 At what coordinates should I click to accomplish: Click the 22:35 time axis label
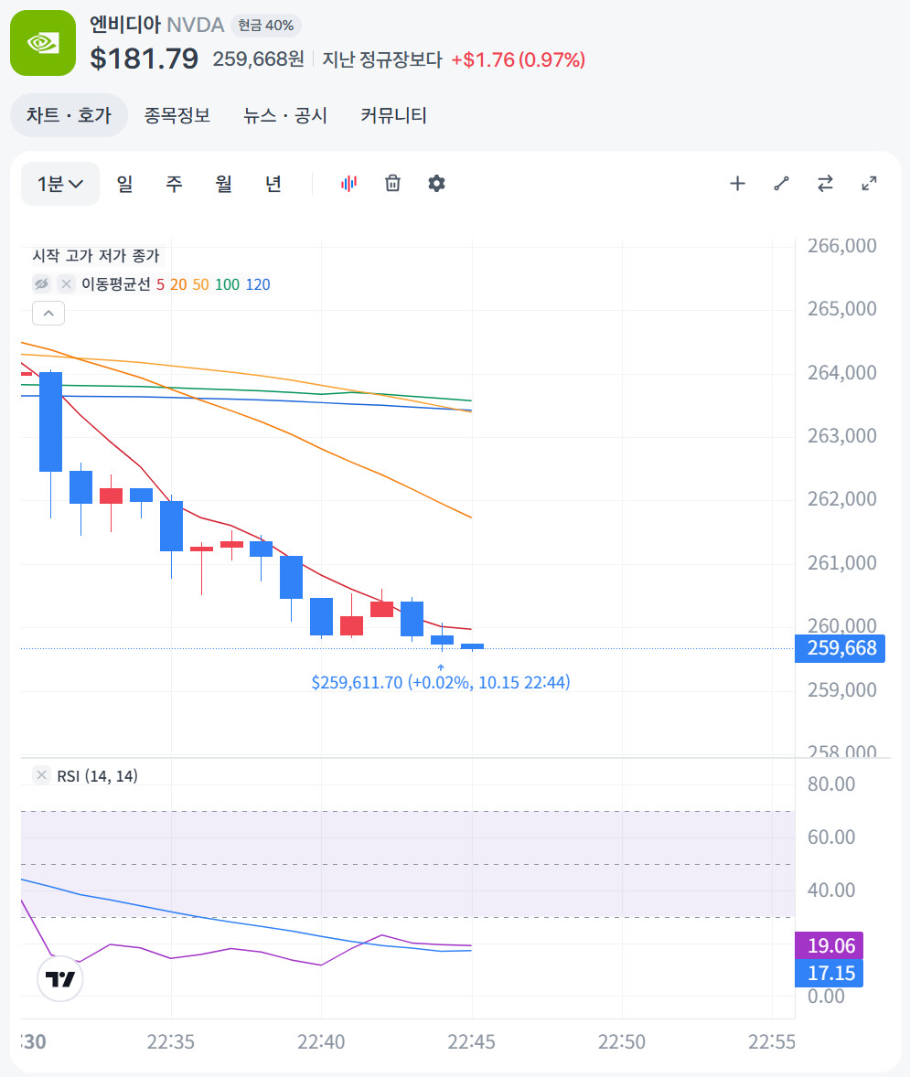point(170,1042)
